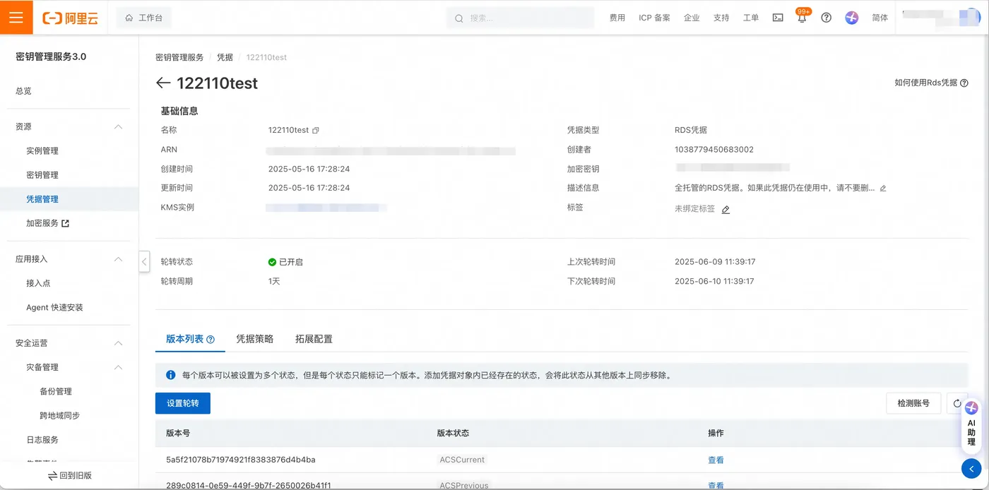Collapse the left sidebar panel
This screenshot has height=490, width=989.
pyautogui.click(x=144, y=261)
